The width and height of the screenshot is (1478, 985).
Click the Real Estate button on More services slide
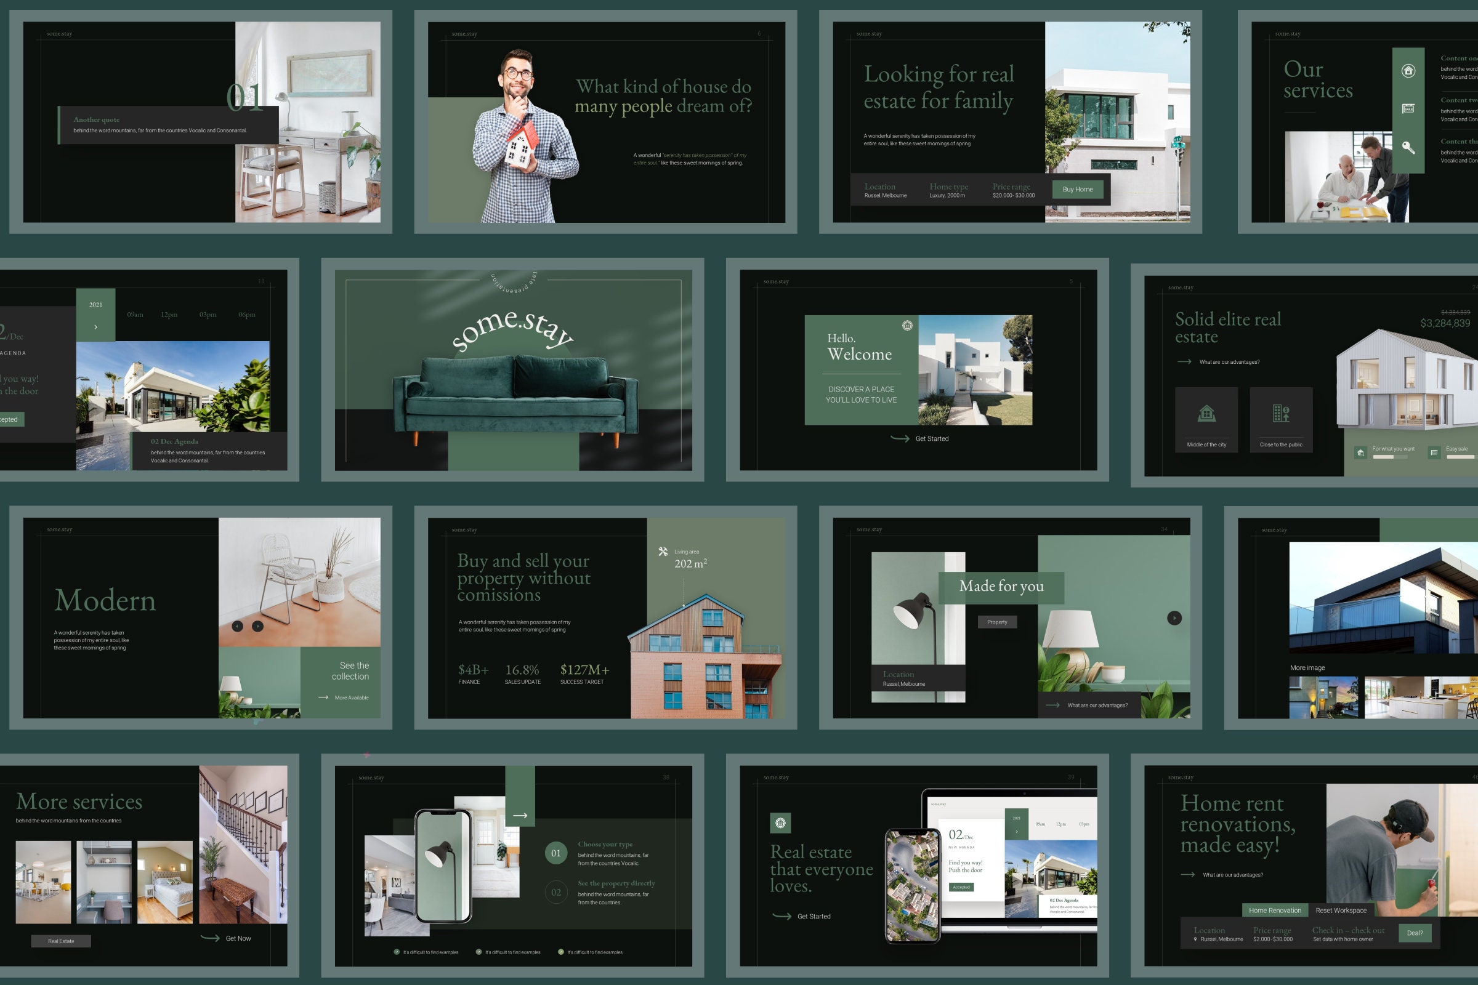click(x=61, y=941)
